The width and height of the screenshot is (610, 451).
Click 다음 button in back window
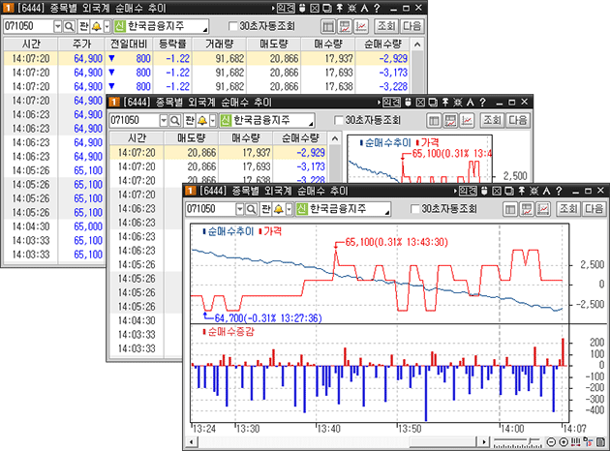pyautogui.click(x=412, y=26)
